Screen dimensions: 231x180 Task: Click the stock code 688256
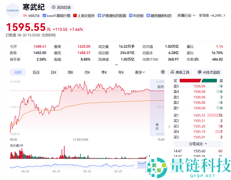(34, 16)
